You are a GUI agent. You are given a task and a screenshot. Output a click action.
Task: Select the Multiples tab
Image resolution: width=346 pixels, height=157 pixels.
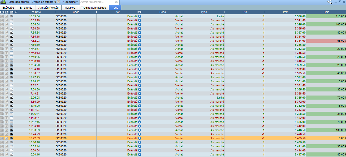pos(70,8)
